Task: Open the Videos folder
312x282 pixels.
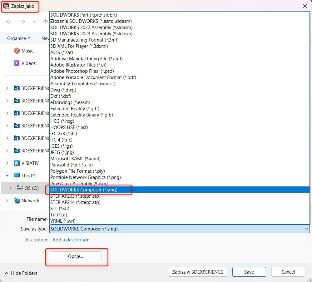Action: (28, 63)
